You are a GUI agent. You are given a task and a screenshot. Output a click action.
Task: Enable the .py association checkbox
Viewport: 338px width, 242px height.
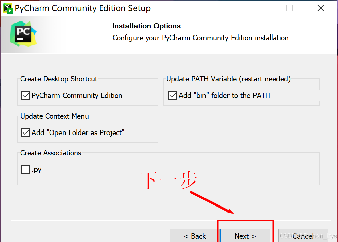26,169
